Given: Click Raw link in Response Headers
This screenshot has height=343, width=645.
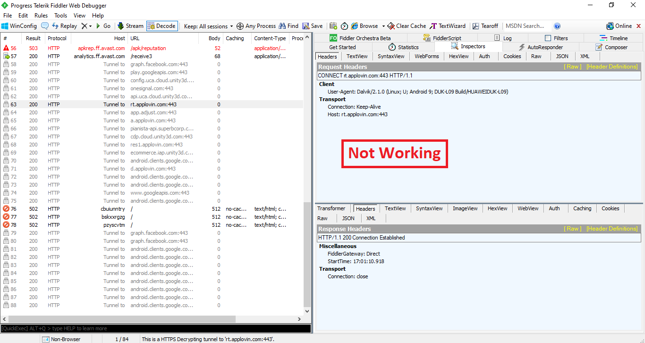Looking at the screenshot, I should click(x=573, y=229).
